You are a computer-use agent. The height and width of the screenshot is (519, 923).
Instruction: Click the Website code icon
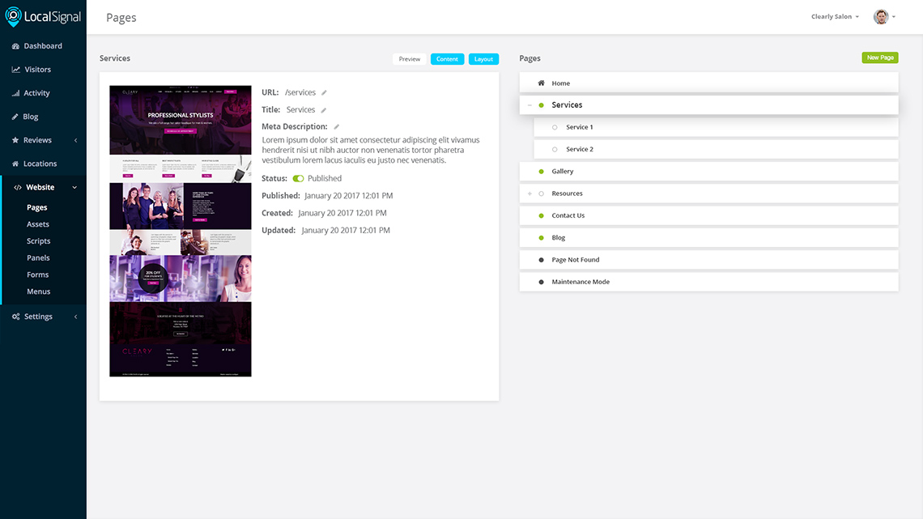16,186
